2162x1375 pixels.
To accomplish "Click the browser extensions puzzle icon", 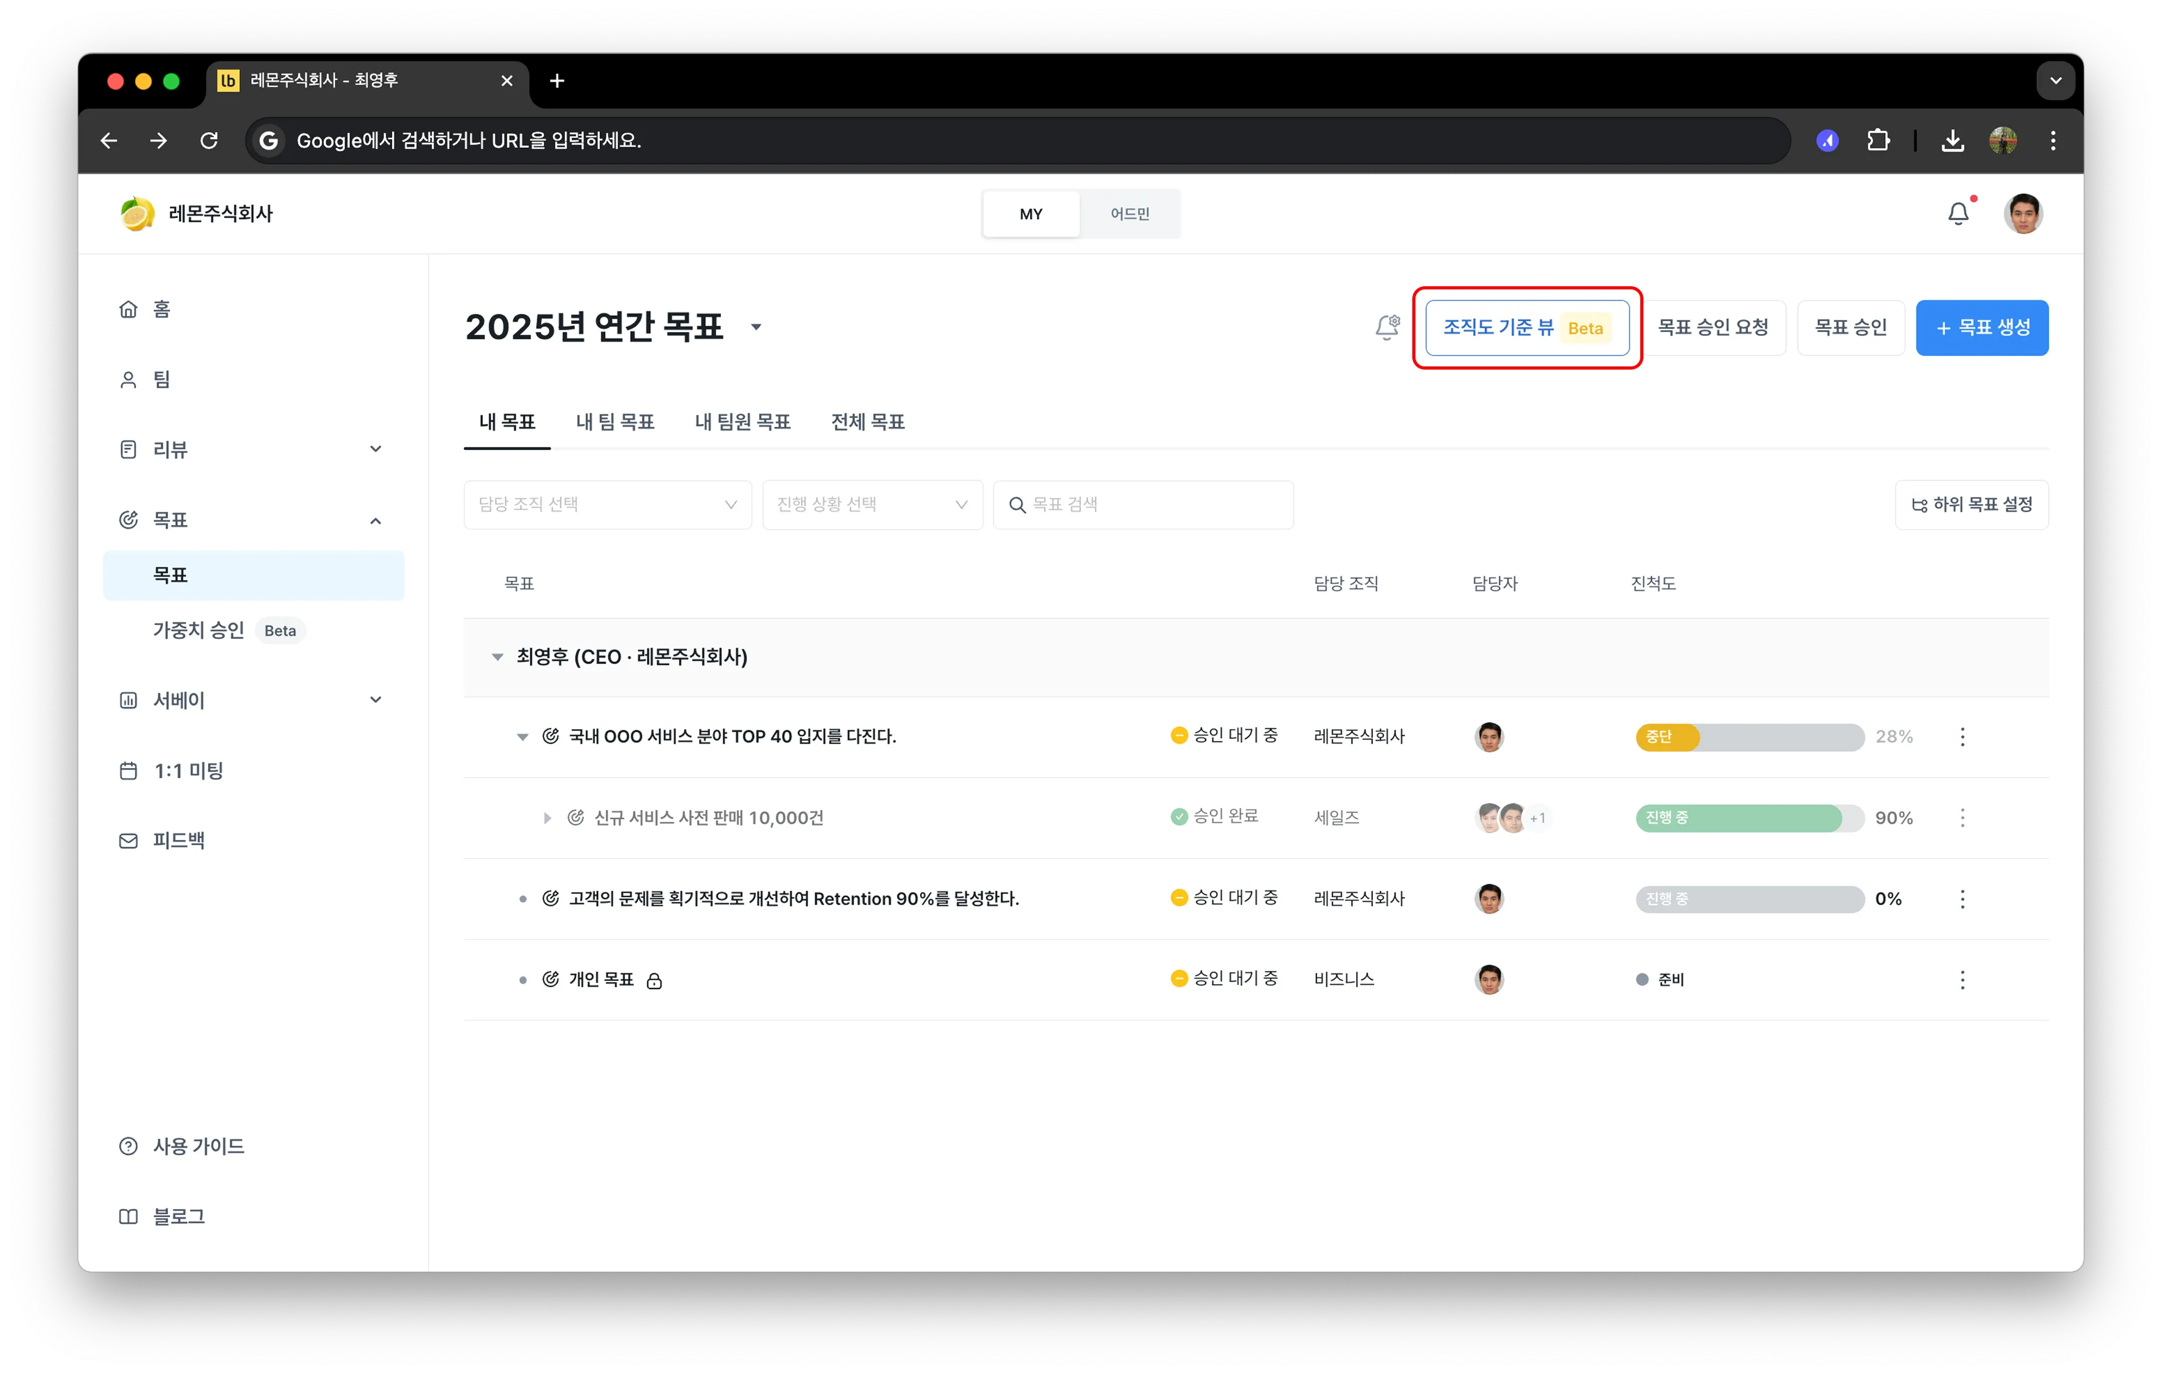I will click(x=1878, y=140).
